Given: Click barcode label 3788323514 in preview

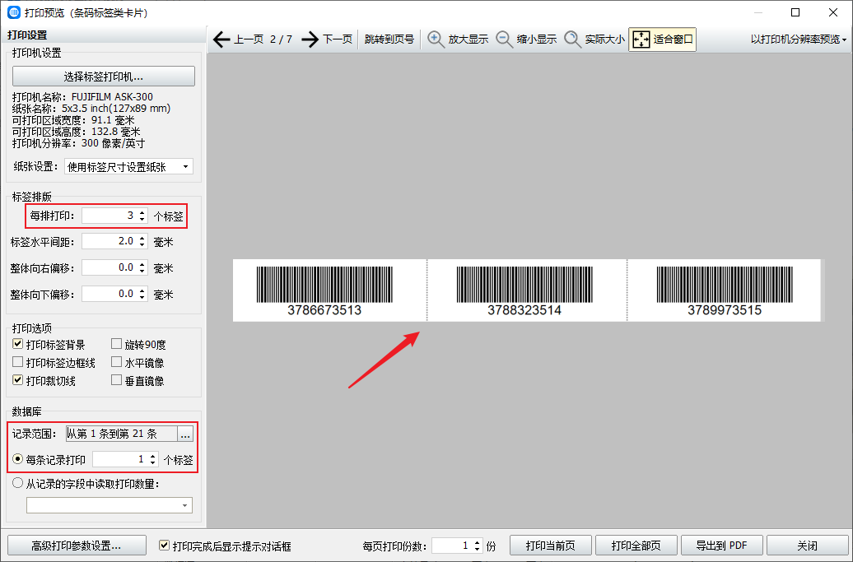Looking at the screenshot, I should pos(524,290).
